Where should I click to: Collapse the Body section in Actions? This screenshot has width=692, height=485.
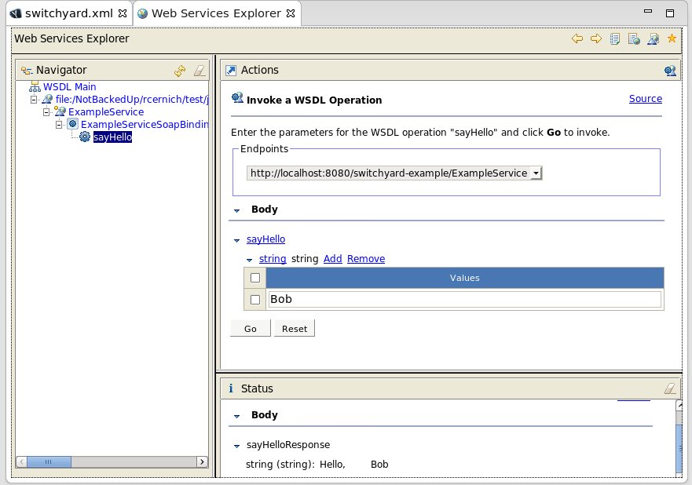click(237, 210)
